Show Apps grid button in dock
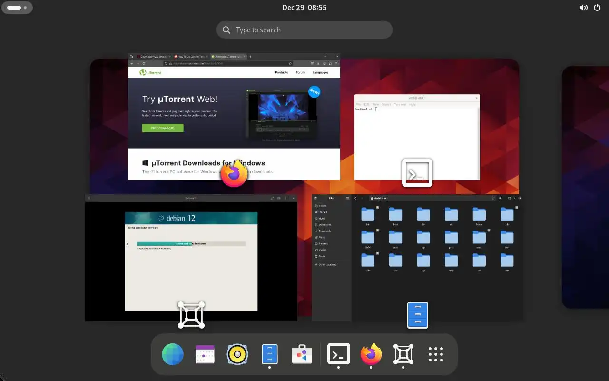This screenshot has width=609, height=381. (x=436, y=354)
